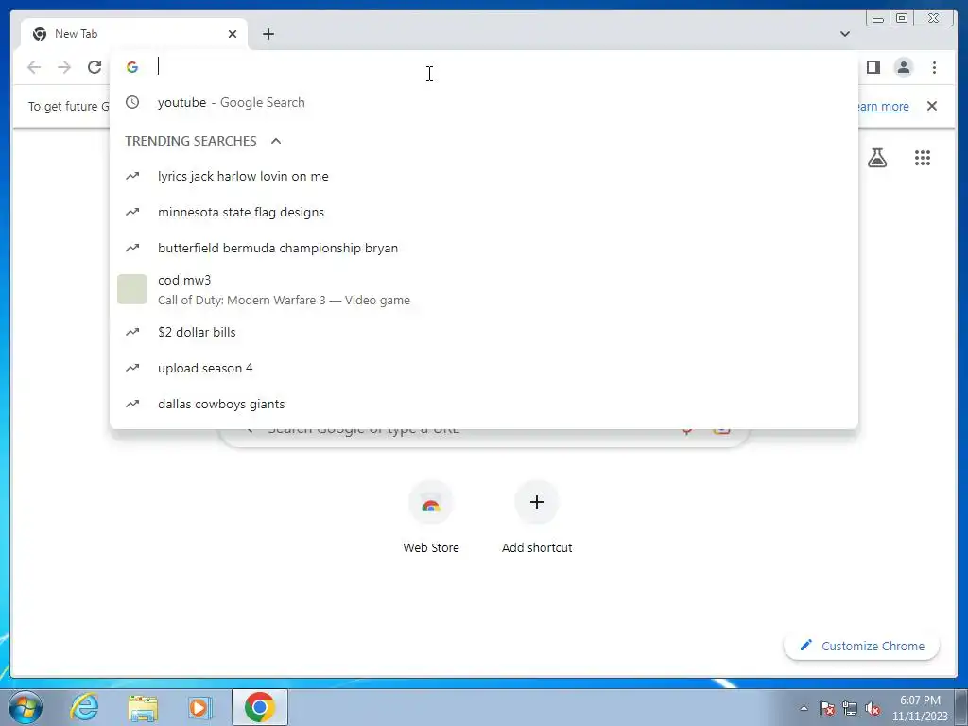This screenshot has width=968, height=726.
Task: Reload the page with the refresh icon
Action: (95, 67)
